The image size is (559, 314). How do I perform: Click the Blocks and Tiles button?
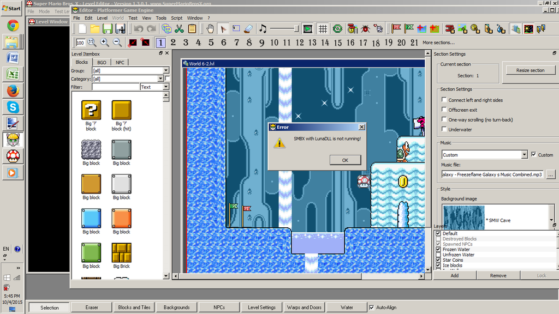coord(134,307)
